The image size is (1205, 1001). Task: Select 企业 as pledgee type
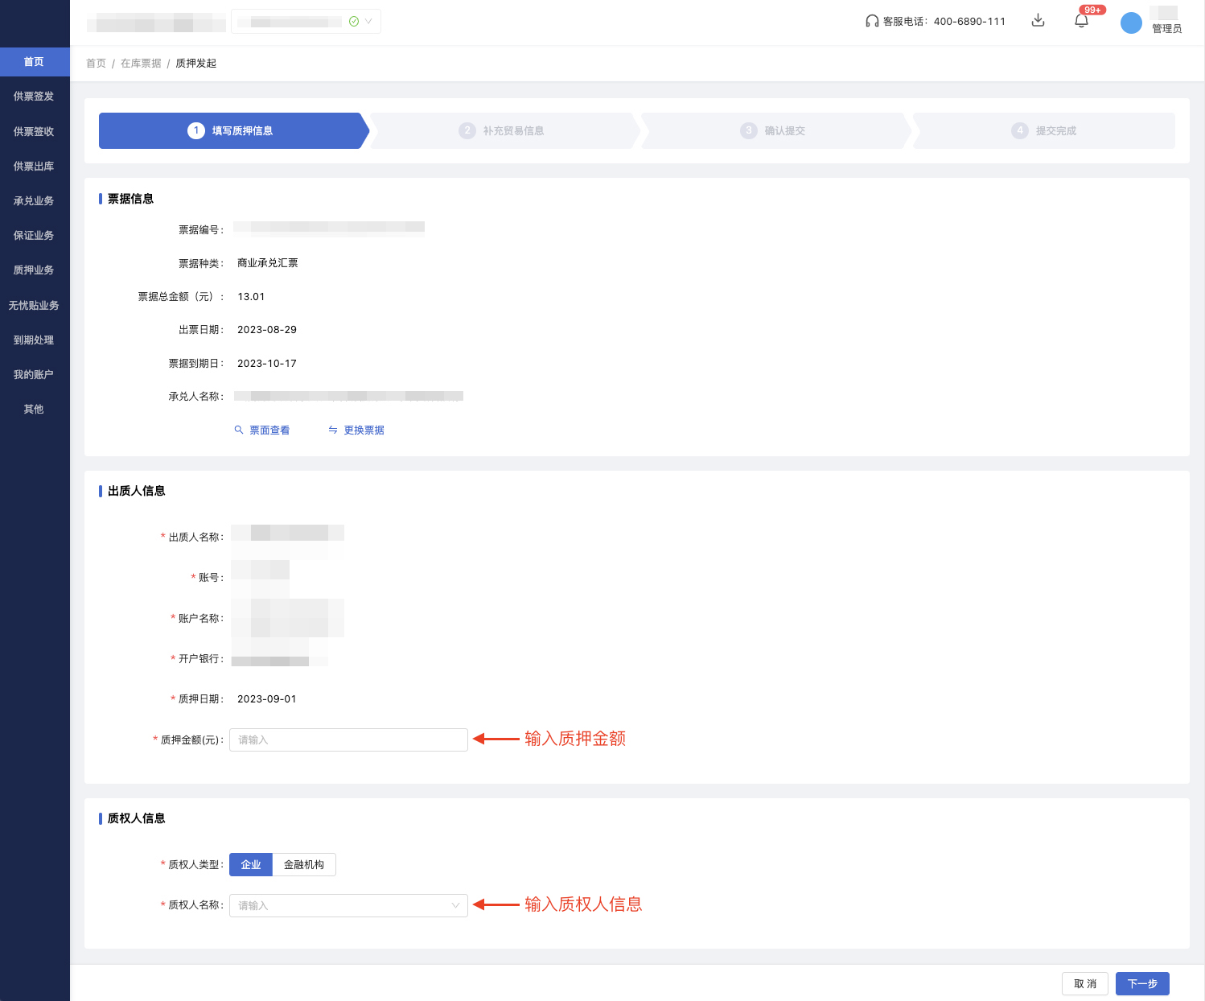251,864
